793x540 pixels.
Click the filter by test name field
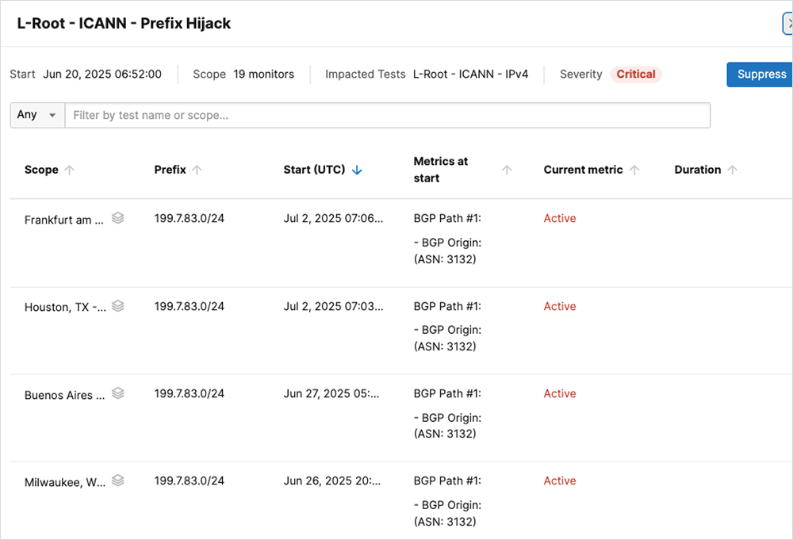coord(387,115)
